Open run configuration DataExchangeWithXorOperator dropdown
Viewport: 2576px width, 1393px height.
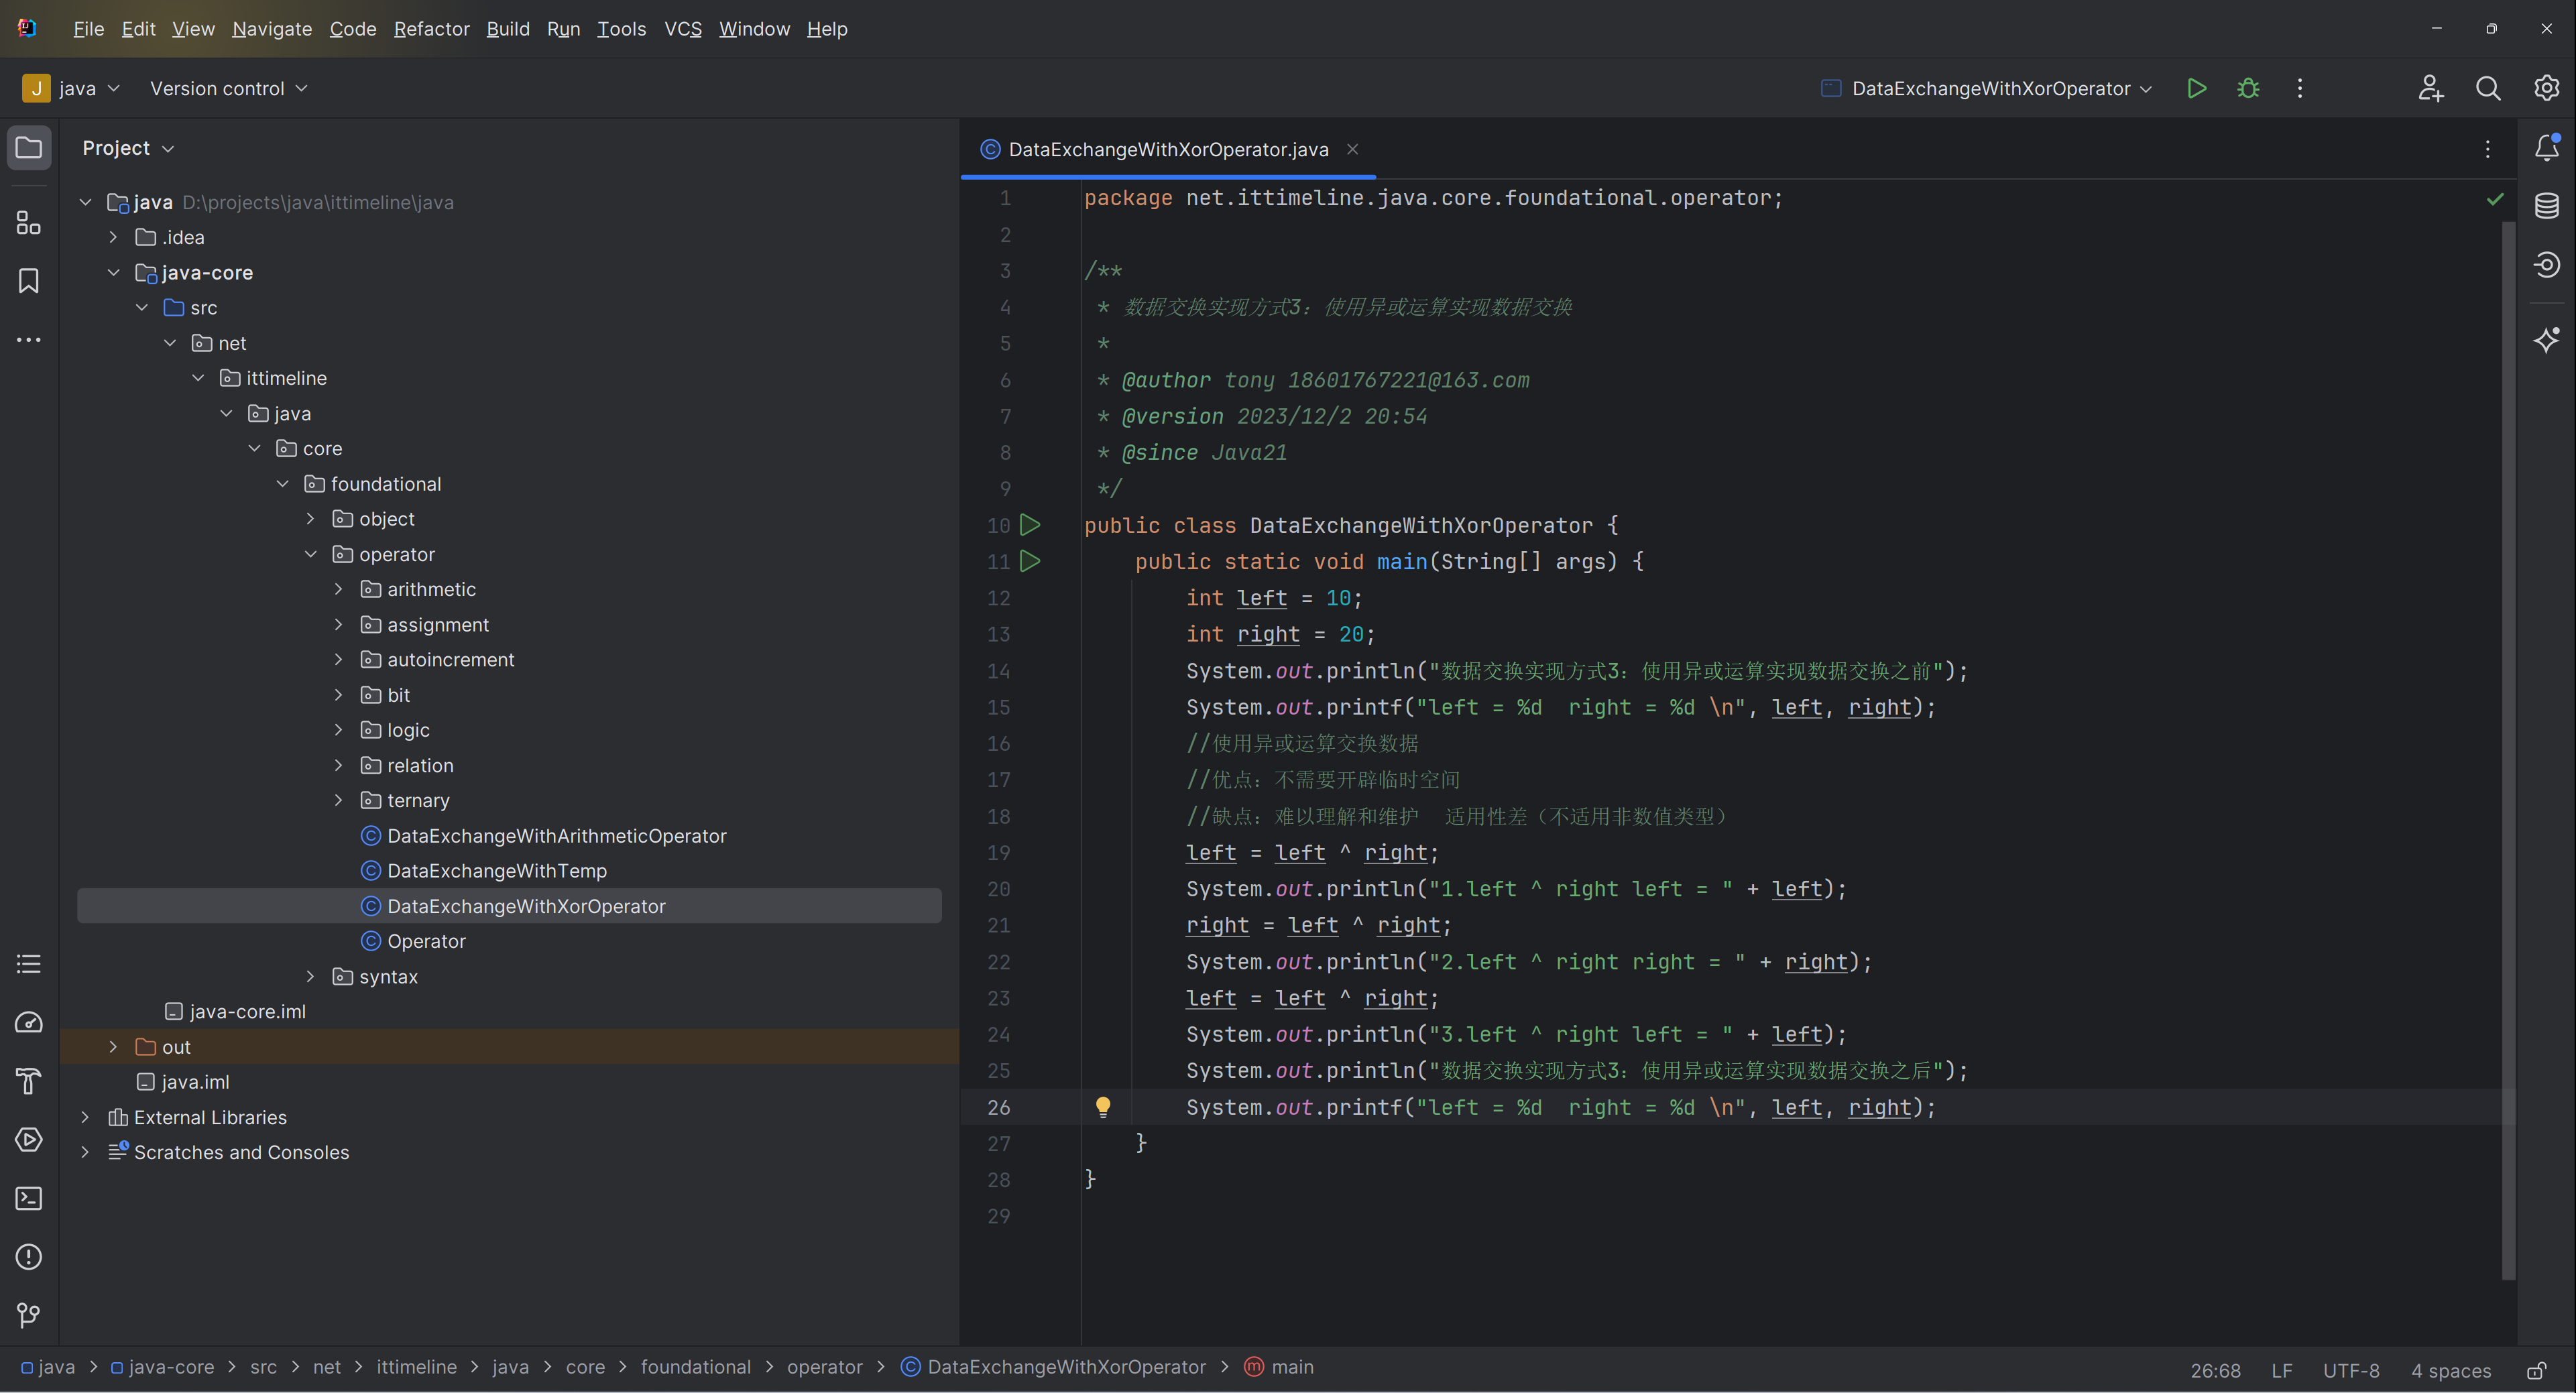[x=1987, y=88]
